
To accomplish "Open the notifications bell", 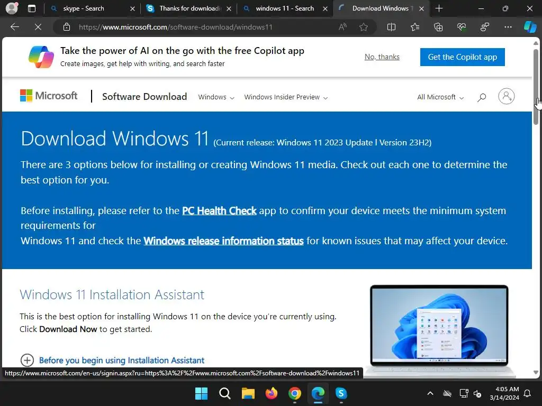I will (528, 393).
